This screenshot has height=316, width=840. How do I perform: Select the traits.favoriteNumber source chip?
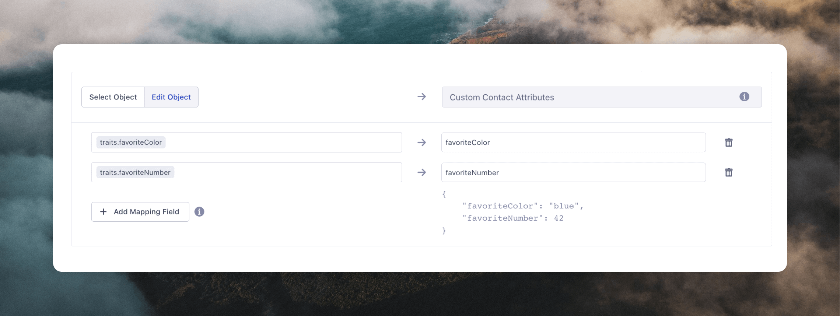point(135,173)
